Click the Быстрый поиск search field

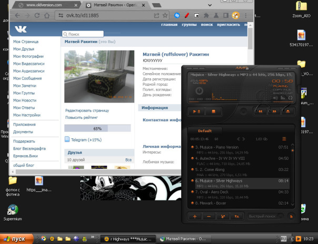[x=264, y=217]
